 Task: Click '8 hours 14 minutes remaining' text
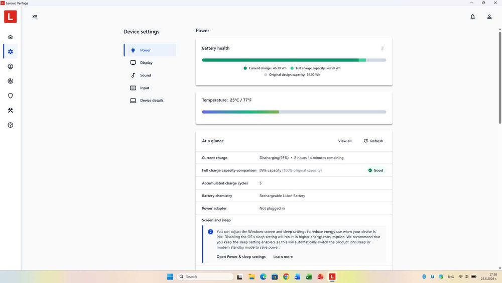point(319,158)
